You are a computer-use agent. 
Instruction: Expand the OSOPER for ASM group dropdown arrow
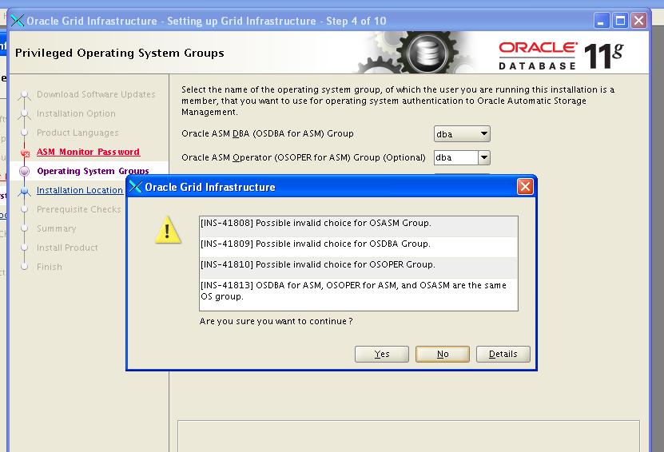(484, 157)
